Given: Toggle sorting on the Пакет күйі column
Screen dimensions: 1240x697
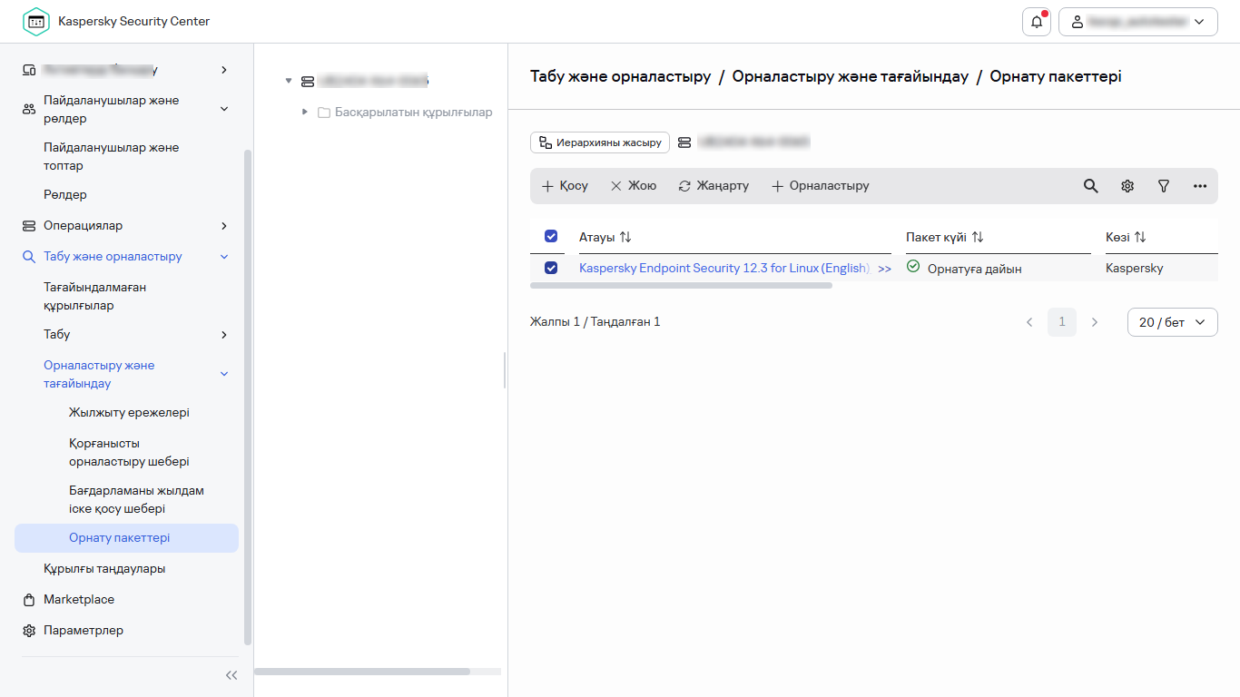Looking at the screenshot, I should tap(977, 236).
